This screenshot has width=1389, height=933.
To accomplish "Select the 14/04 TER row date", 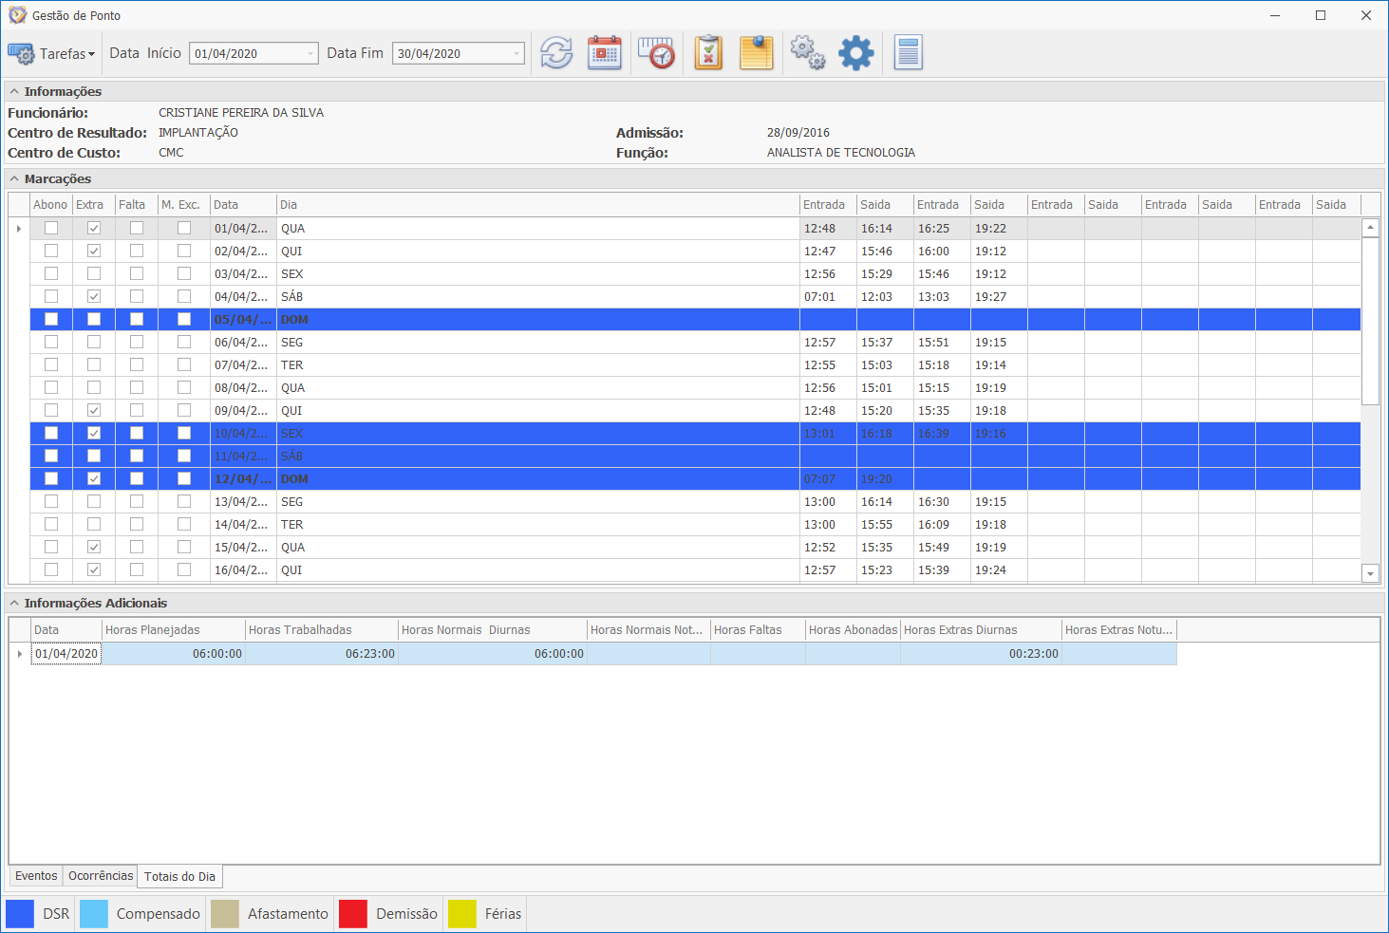I will pyautogui.click(x=243, y=525).
